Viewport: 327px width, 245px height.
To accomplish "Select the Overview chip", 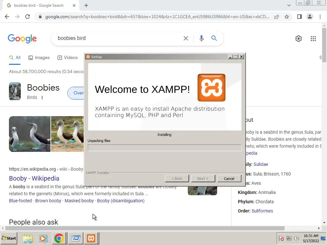I will pyautogui.click(x=76, y=93).
